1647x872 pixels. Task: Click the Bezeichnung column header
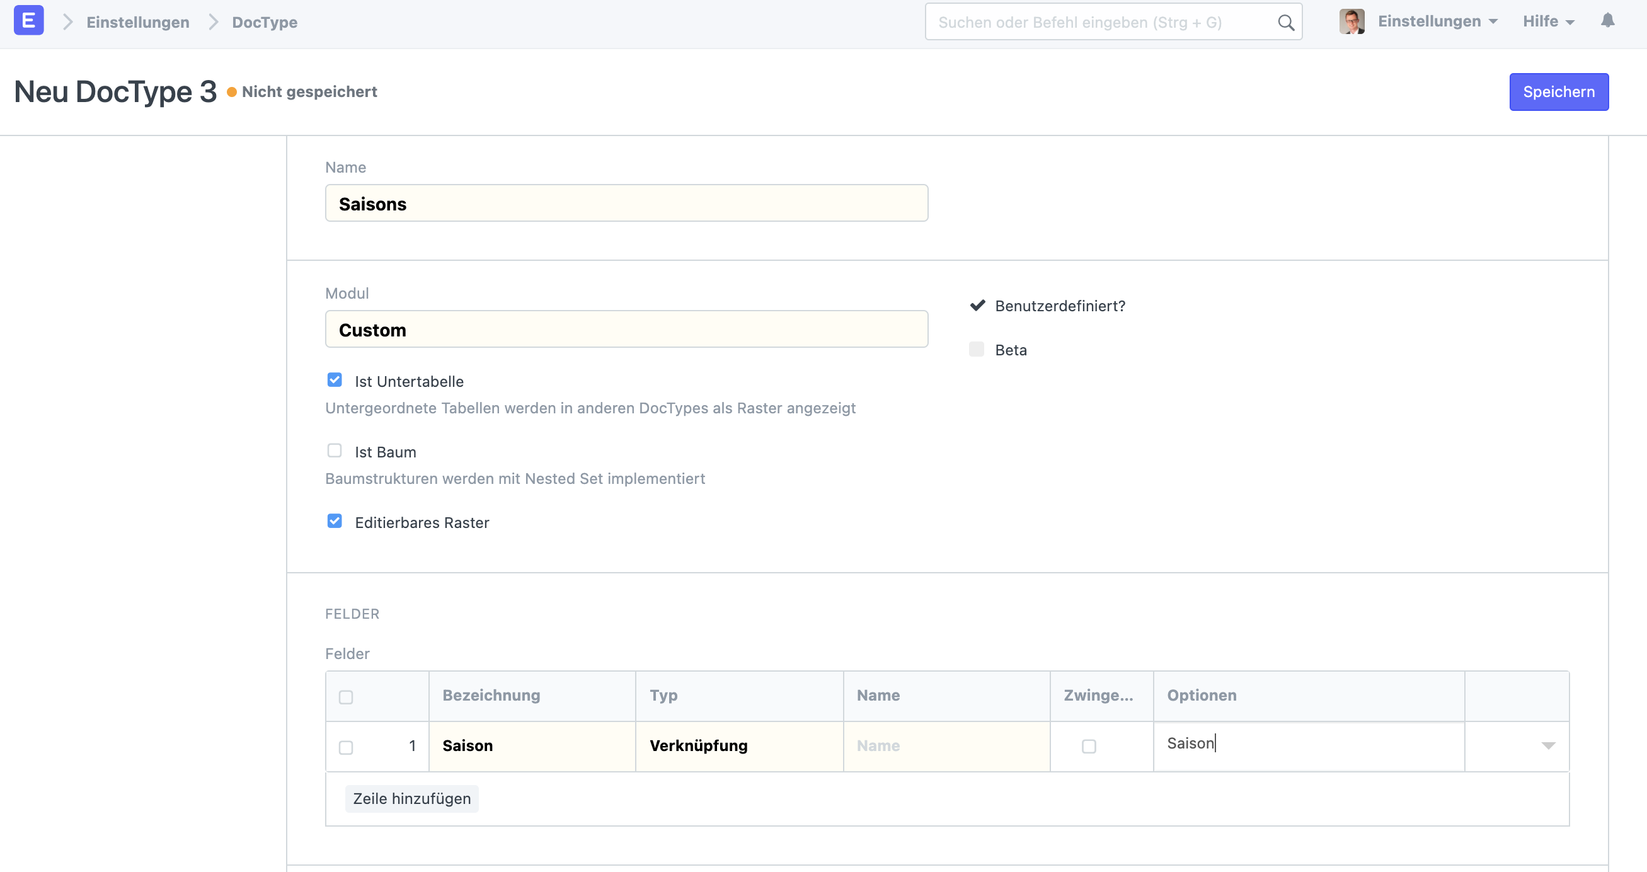[x=532, y=696]
